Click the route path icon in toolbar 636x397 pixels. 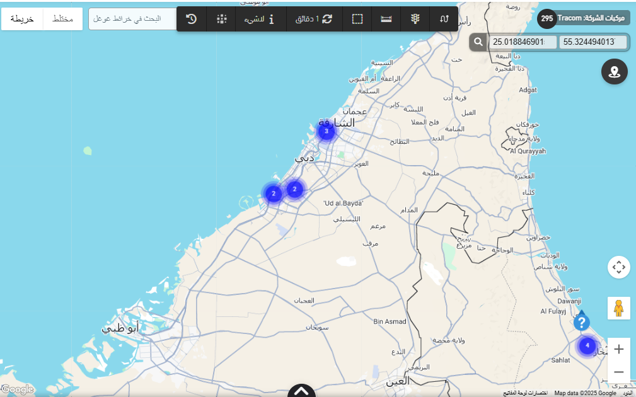(x=444, y=19)
